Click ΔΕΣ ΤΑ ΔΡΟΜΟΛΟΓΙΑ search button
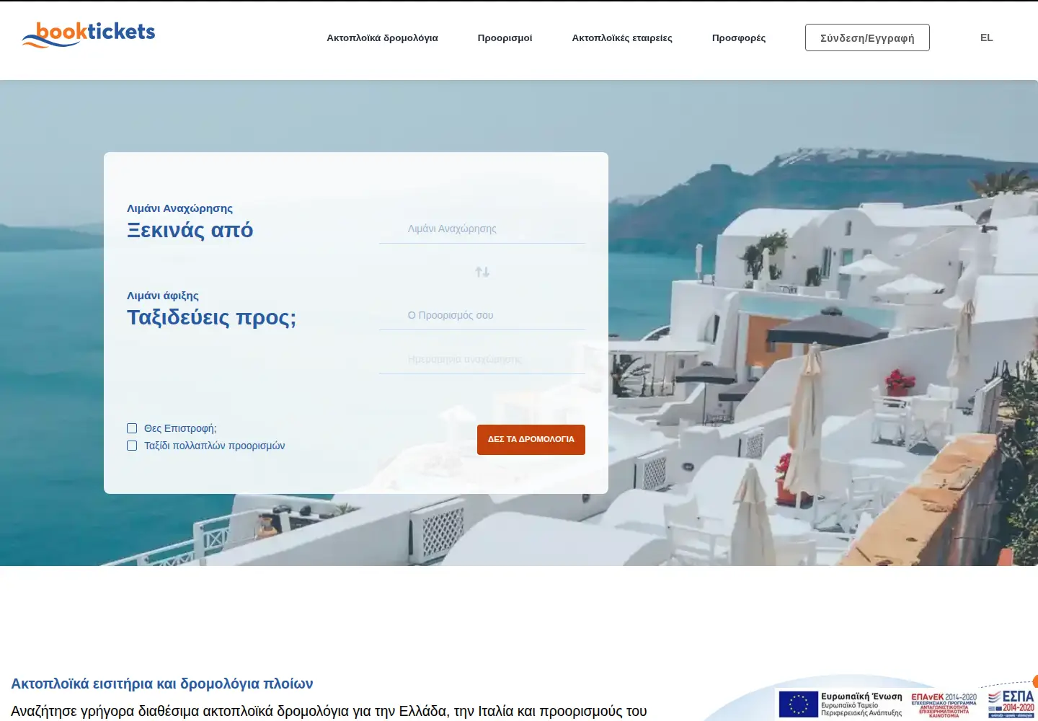The height and width of the screenshot is (721, 1038). click(x=531, y=440)
